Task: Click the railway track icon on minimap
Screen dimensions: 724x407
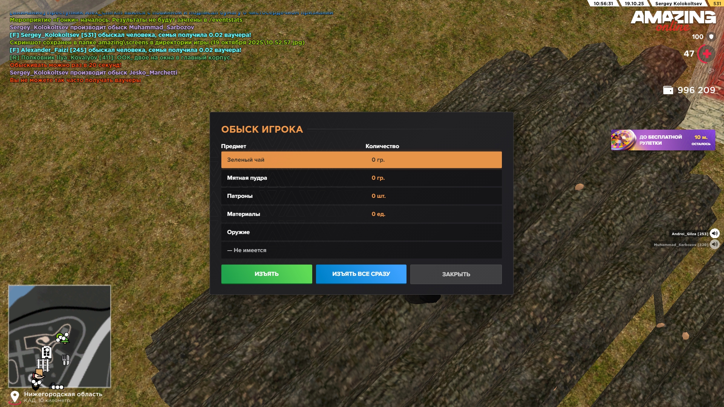Action: click(x=43, y=365)
